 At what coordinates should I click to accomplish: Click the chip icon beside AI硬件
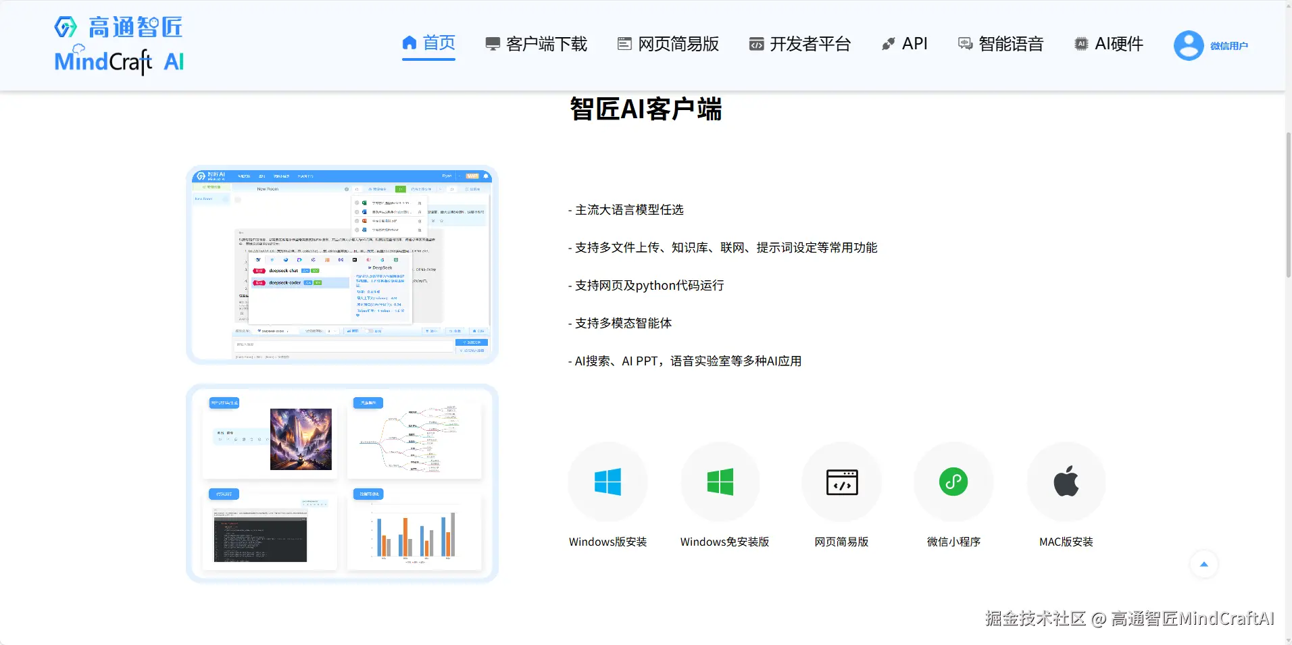(x=1081, y=45)
